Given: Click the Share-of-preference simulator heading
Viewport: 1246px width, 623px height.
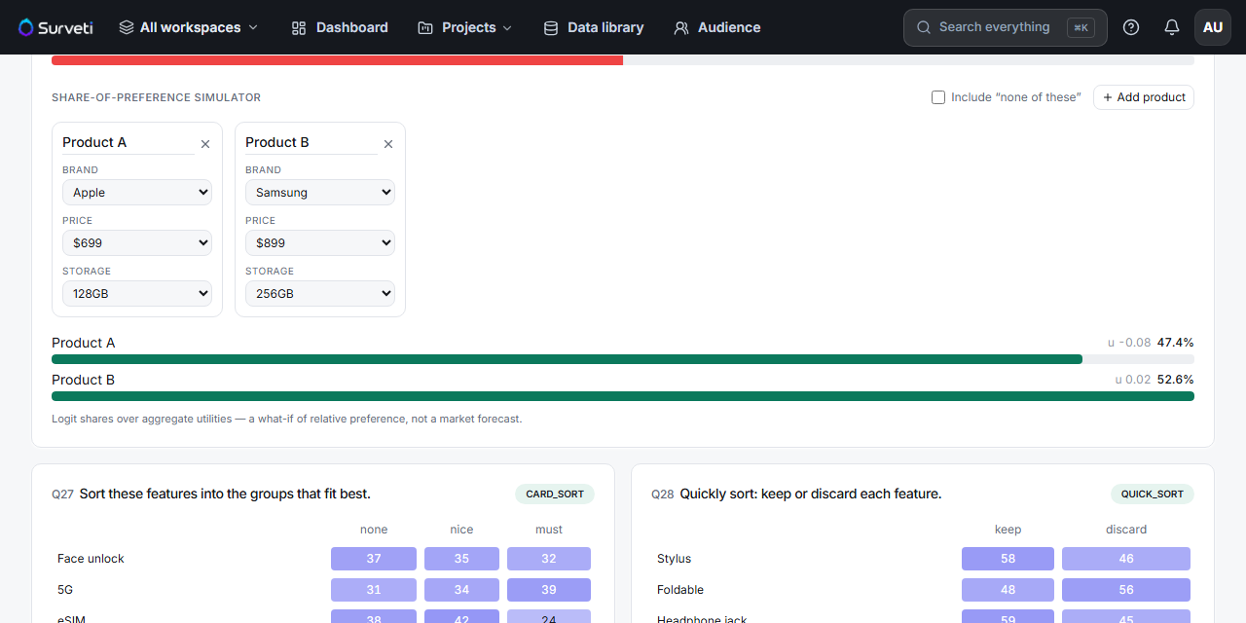Looking at the screenshot, I should (156, 97).
